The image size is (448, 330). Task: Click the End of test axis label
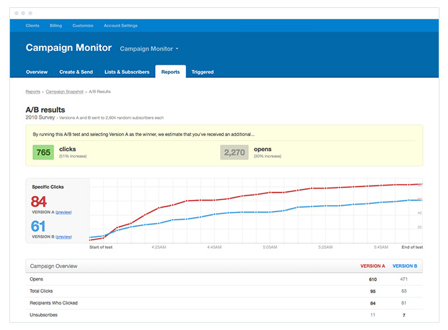coord(412,247)
